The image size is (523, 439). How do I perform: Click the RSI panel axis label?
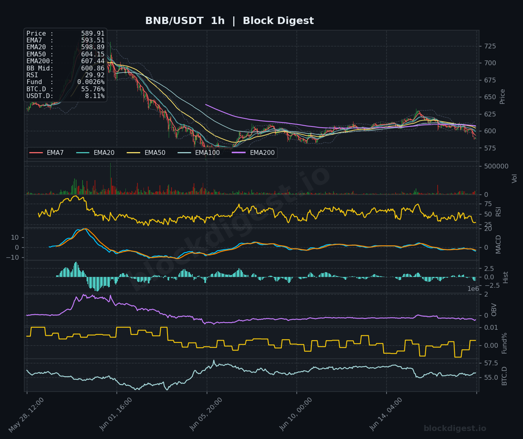click(499, 212)
